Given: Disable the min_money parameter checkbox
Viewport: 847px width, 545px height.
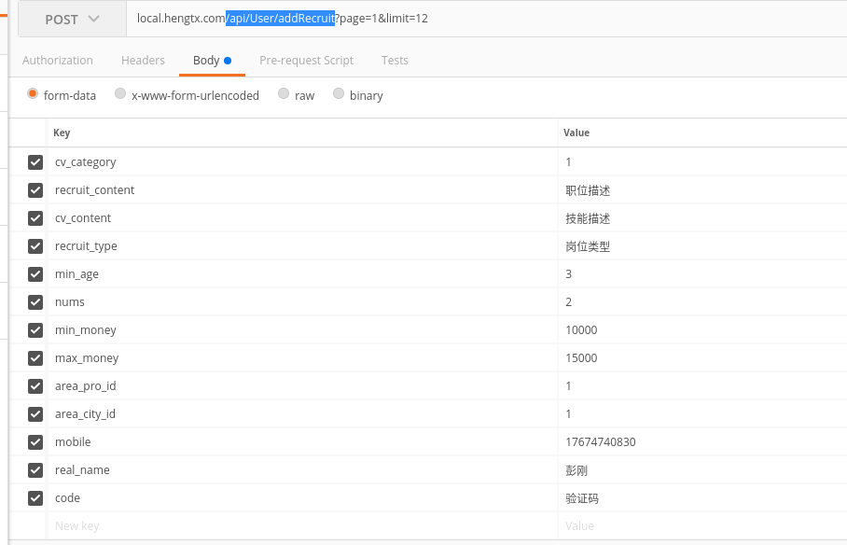Looking at the screenshot, I should coord(35,330).
